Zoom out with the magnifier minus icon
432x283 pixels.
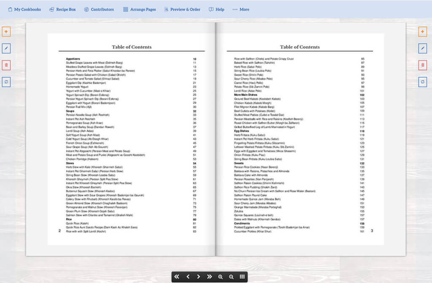tap(231, 277)
